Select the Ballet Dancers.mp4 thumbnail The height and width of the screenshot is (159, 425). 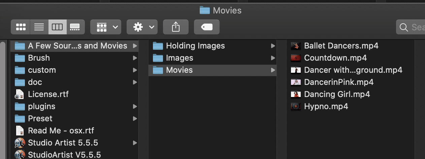click(x=295, y=46)
